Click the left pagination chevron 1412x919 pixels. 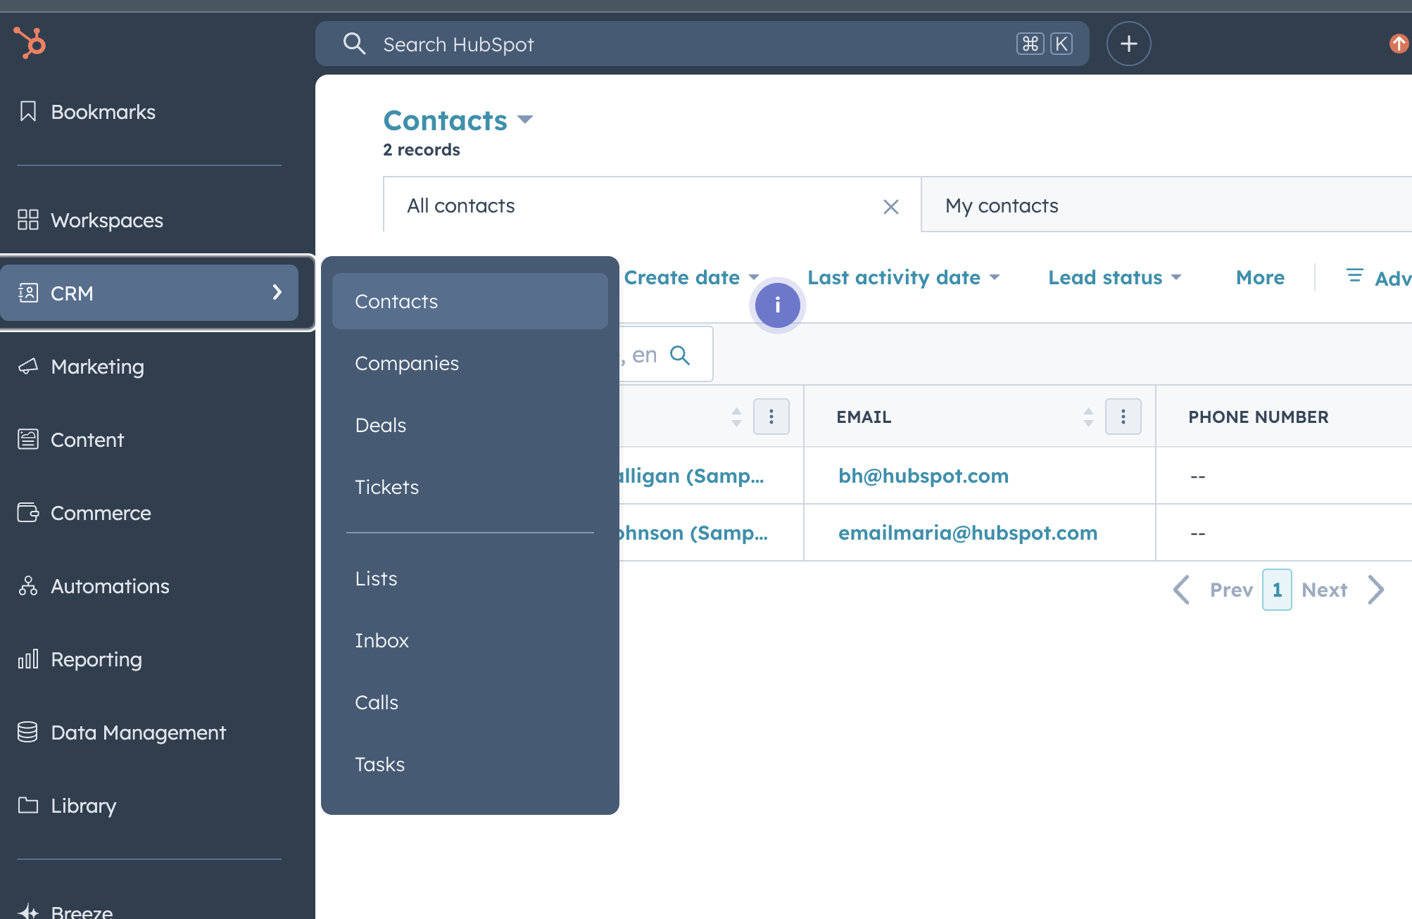pos(1182,590)
